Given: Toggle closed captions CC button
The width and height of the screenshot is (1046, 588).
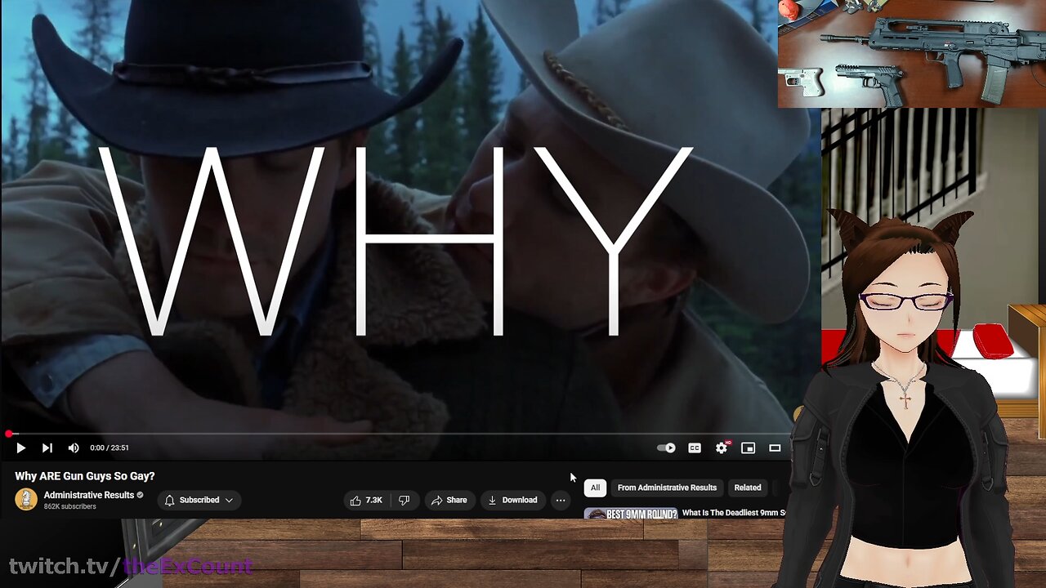Looking at the screenshot, I should [694, 448].
